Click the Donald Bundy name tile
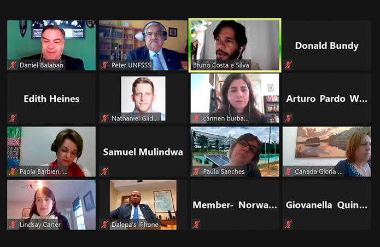The height and width of the screenshot is (247, 380). click(326, 45)
